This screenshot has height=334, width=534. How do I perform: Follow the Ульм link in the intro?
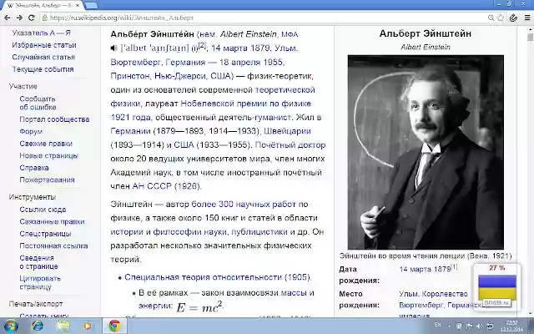tap(285, 48)
